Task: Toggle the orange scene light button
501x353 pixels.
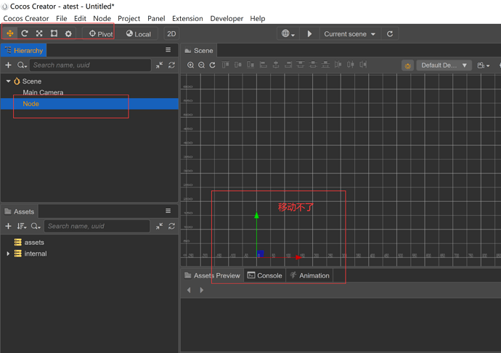Action: click(408, 65)
